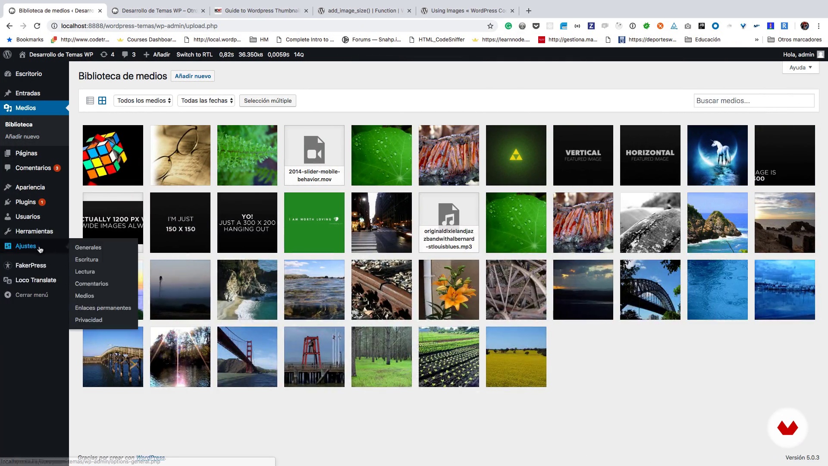Open the Sydney Harbour Bridge photo
The image size is (828, 466).
650,290
